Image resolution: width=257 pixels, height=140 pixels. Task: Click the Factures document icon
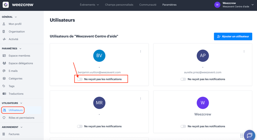click(4, 134)
